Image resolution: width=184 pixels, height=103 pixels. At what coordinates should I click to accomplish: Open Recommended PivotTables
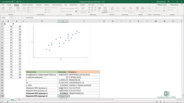point(11,10)
